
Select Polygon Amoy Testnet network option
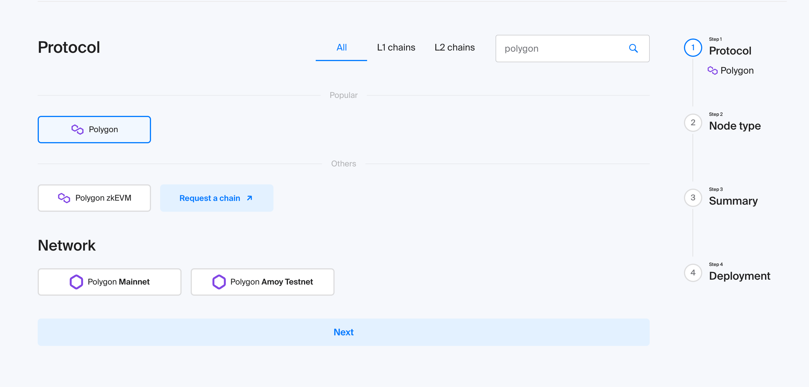coord(262,281)
